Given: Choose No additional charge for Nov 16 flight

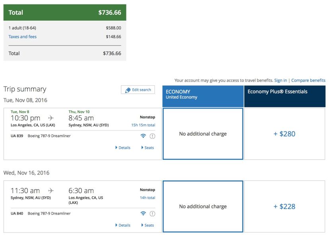Looking at the screenshot, I should [203, 206].
